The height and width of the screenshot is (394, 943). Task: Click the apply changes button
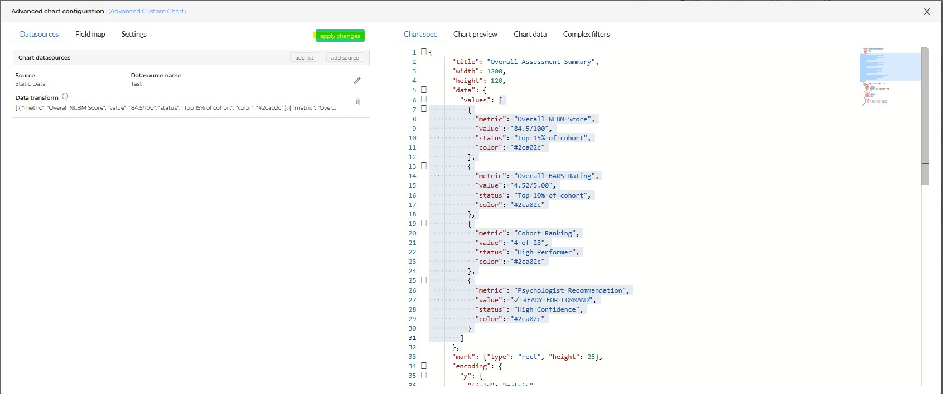point(340,36)
